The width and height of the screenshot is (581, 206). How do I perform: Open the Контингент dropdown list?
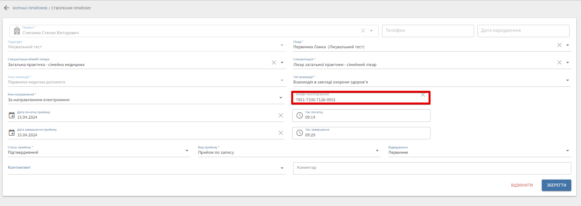point(282,168)
